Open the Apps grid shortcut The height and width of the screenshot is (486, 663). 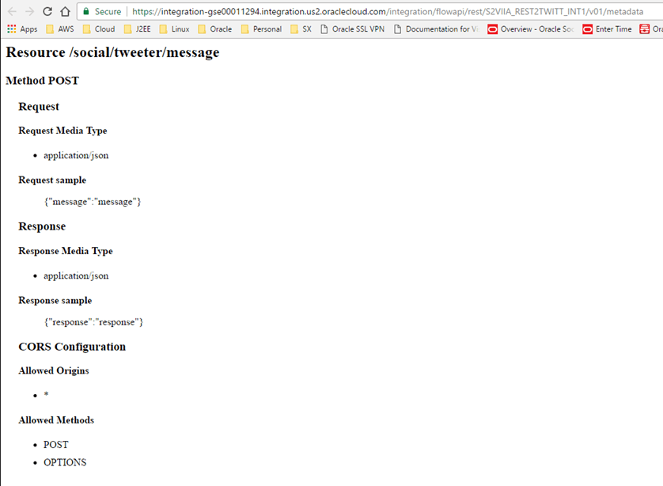click(22, 29)
